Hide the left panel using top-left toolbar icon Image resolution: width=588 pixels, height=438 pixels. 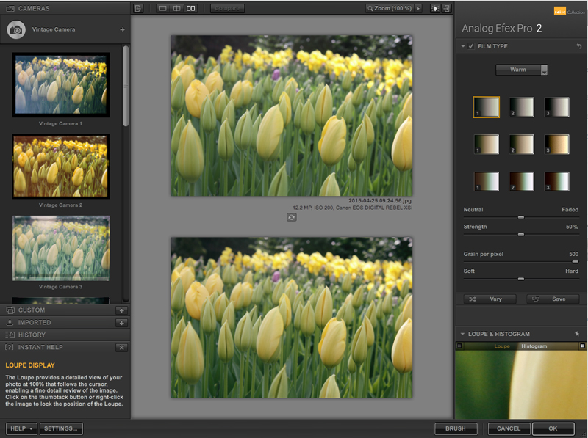[138, 8]
